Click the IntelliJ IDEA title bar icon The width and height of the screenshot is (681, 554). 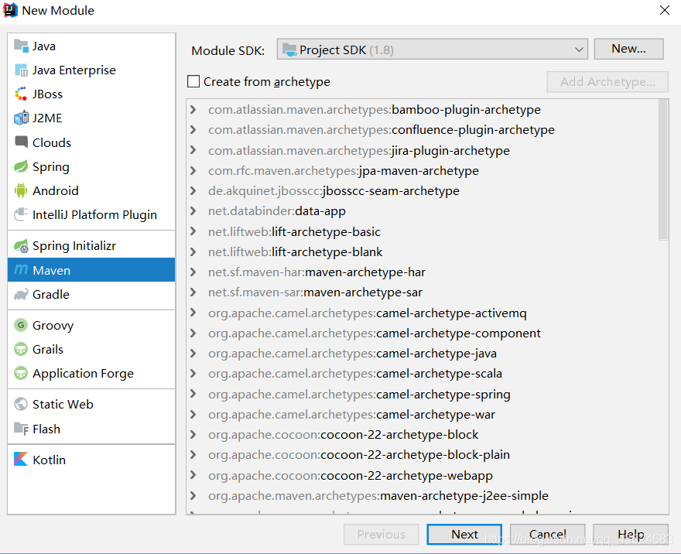(10, 10)
